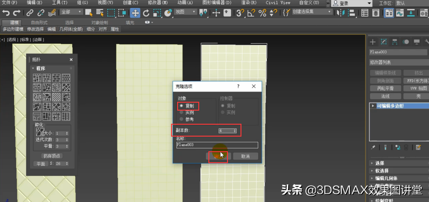Click the Pin Stack icon
This screenshot has height=202, width=429.
(x=373, y=147)
